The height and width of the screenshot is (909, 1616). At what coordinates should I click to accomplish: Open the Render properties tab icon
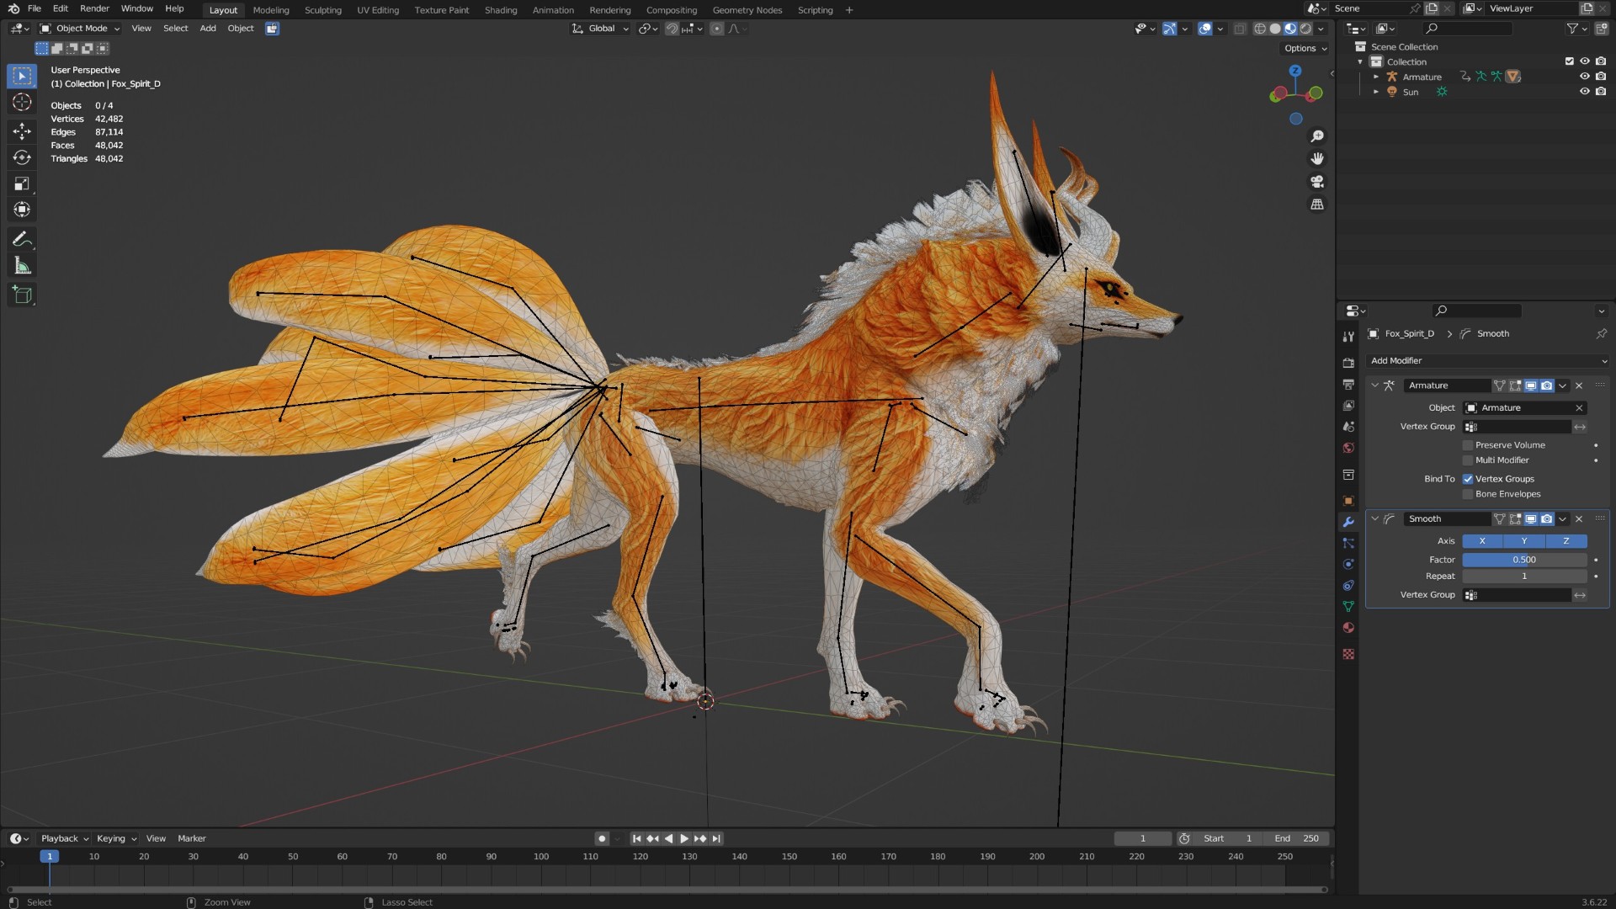1348,363
